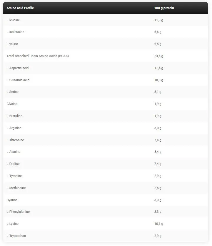Click the L-Proline row label
Viewport: 212px width, 246px height.
tap(13, 164)
